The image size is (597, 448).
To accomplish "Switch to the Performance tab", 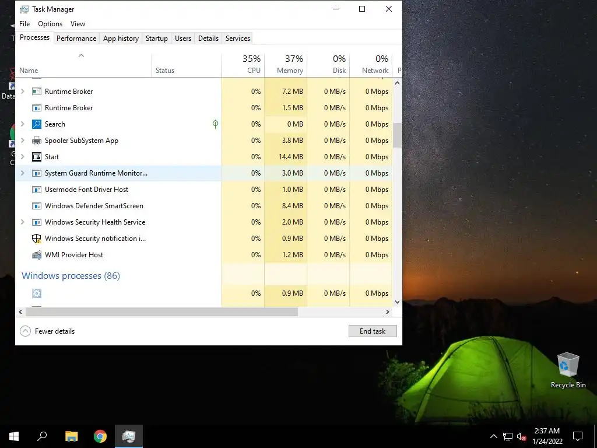I will [76, 38].
